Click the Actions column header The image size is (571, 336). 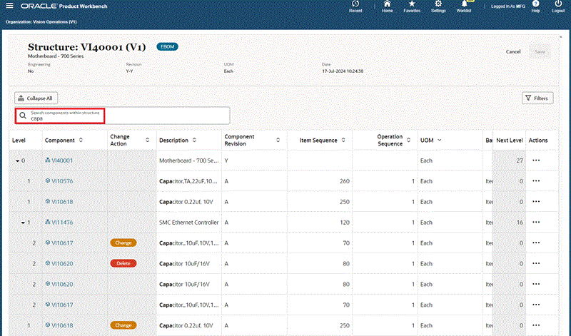click(538, 140)
